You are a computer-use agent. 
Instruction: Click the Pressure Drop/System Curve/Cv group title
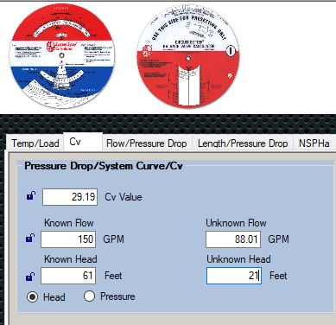click(104, 166)
